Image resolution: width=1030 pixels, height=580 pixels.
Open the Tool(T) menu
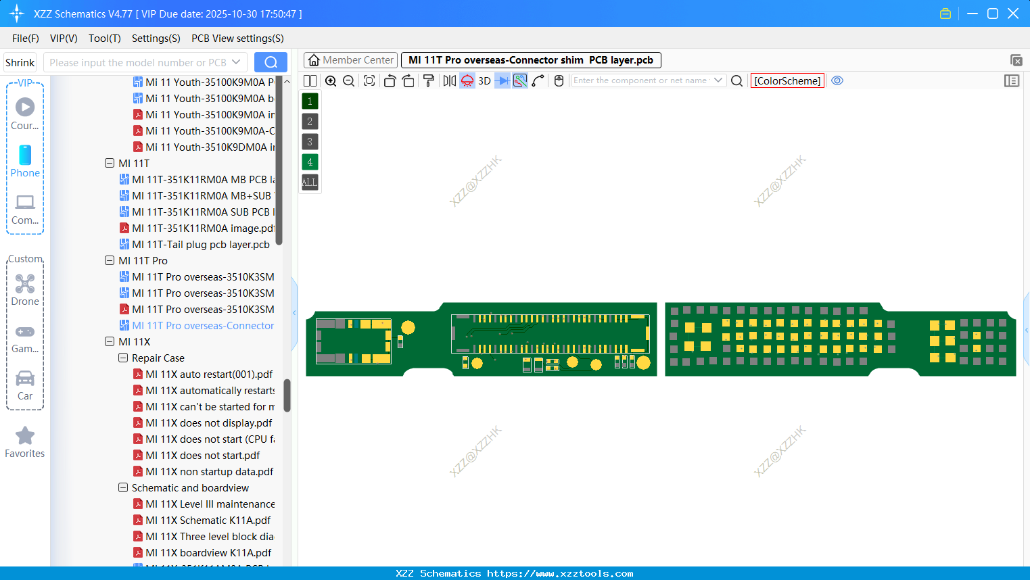pyautogui.click(x=104, y=39)
